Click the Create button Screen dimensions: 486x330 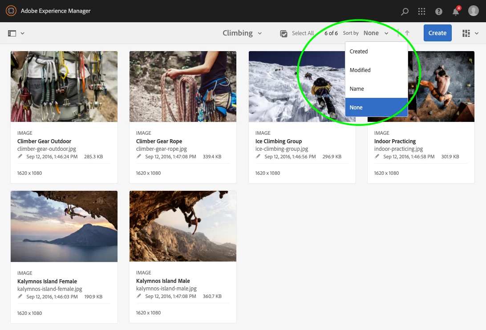tap(437, 33)
